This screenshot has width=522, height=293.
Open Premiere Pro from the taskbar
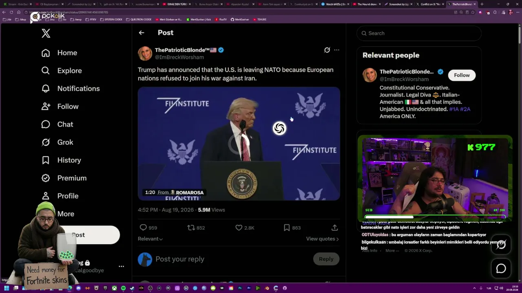pos(249,288)
